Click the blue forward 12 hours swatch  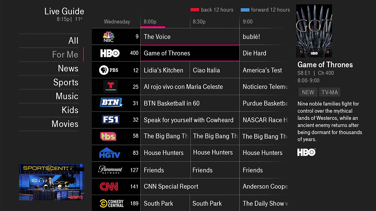(x=245, y=10)
